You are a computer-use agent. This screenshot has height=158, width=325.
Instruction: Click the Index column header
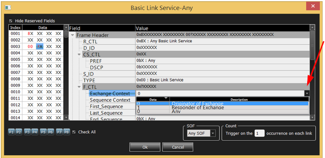(15, 28)
